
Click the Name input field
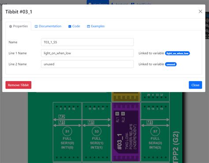point(87,42)
